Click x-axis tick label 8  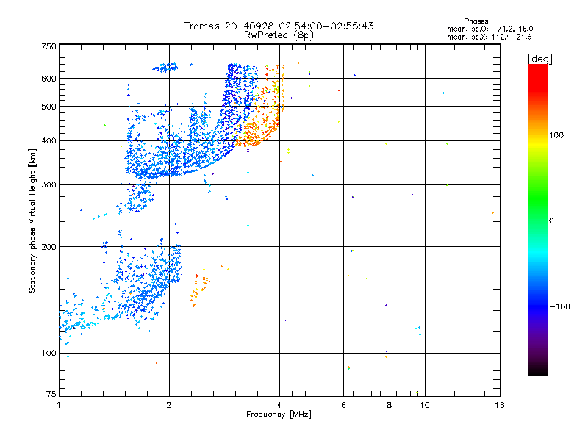390,405
